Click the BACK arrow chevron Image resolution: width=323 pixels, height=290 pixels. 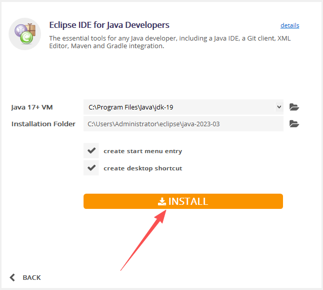(12, 277)
